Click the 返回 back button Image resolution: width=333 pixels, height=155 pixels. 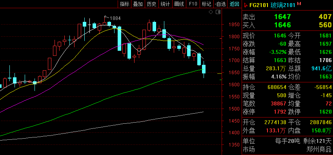tap(234, 4)
